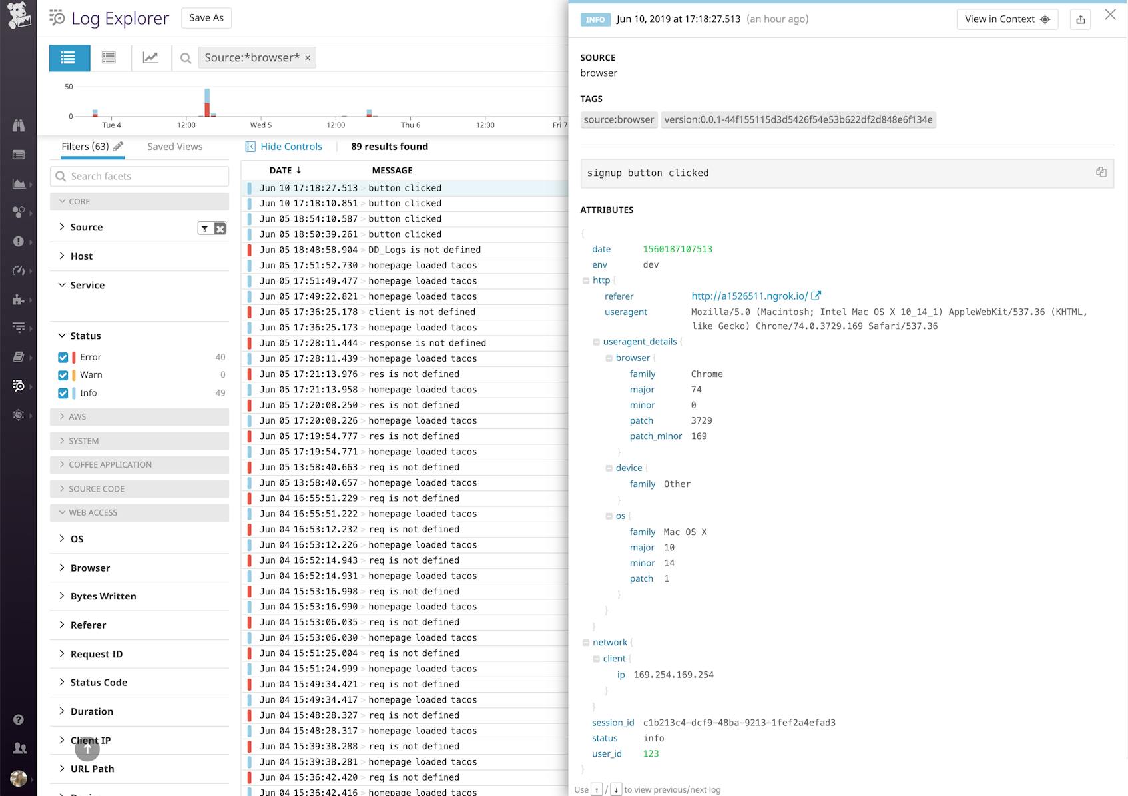
Task: Select the compact list view icon
Action: tap(109, 58)
